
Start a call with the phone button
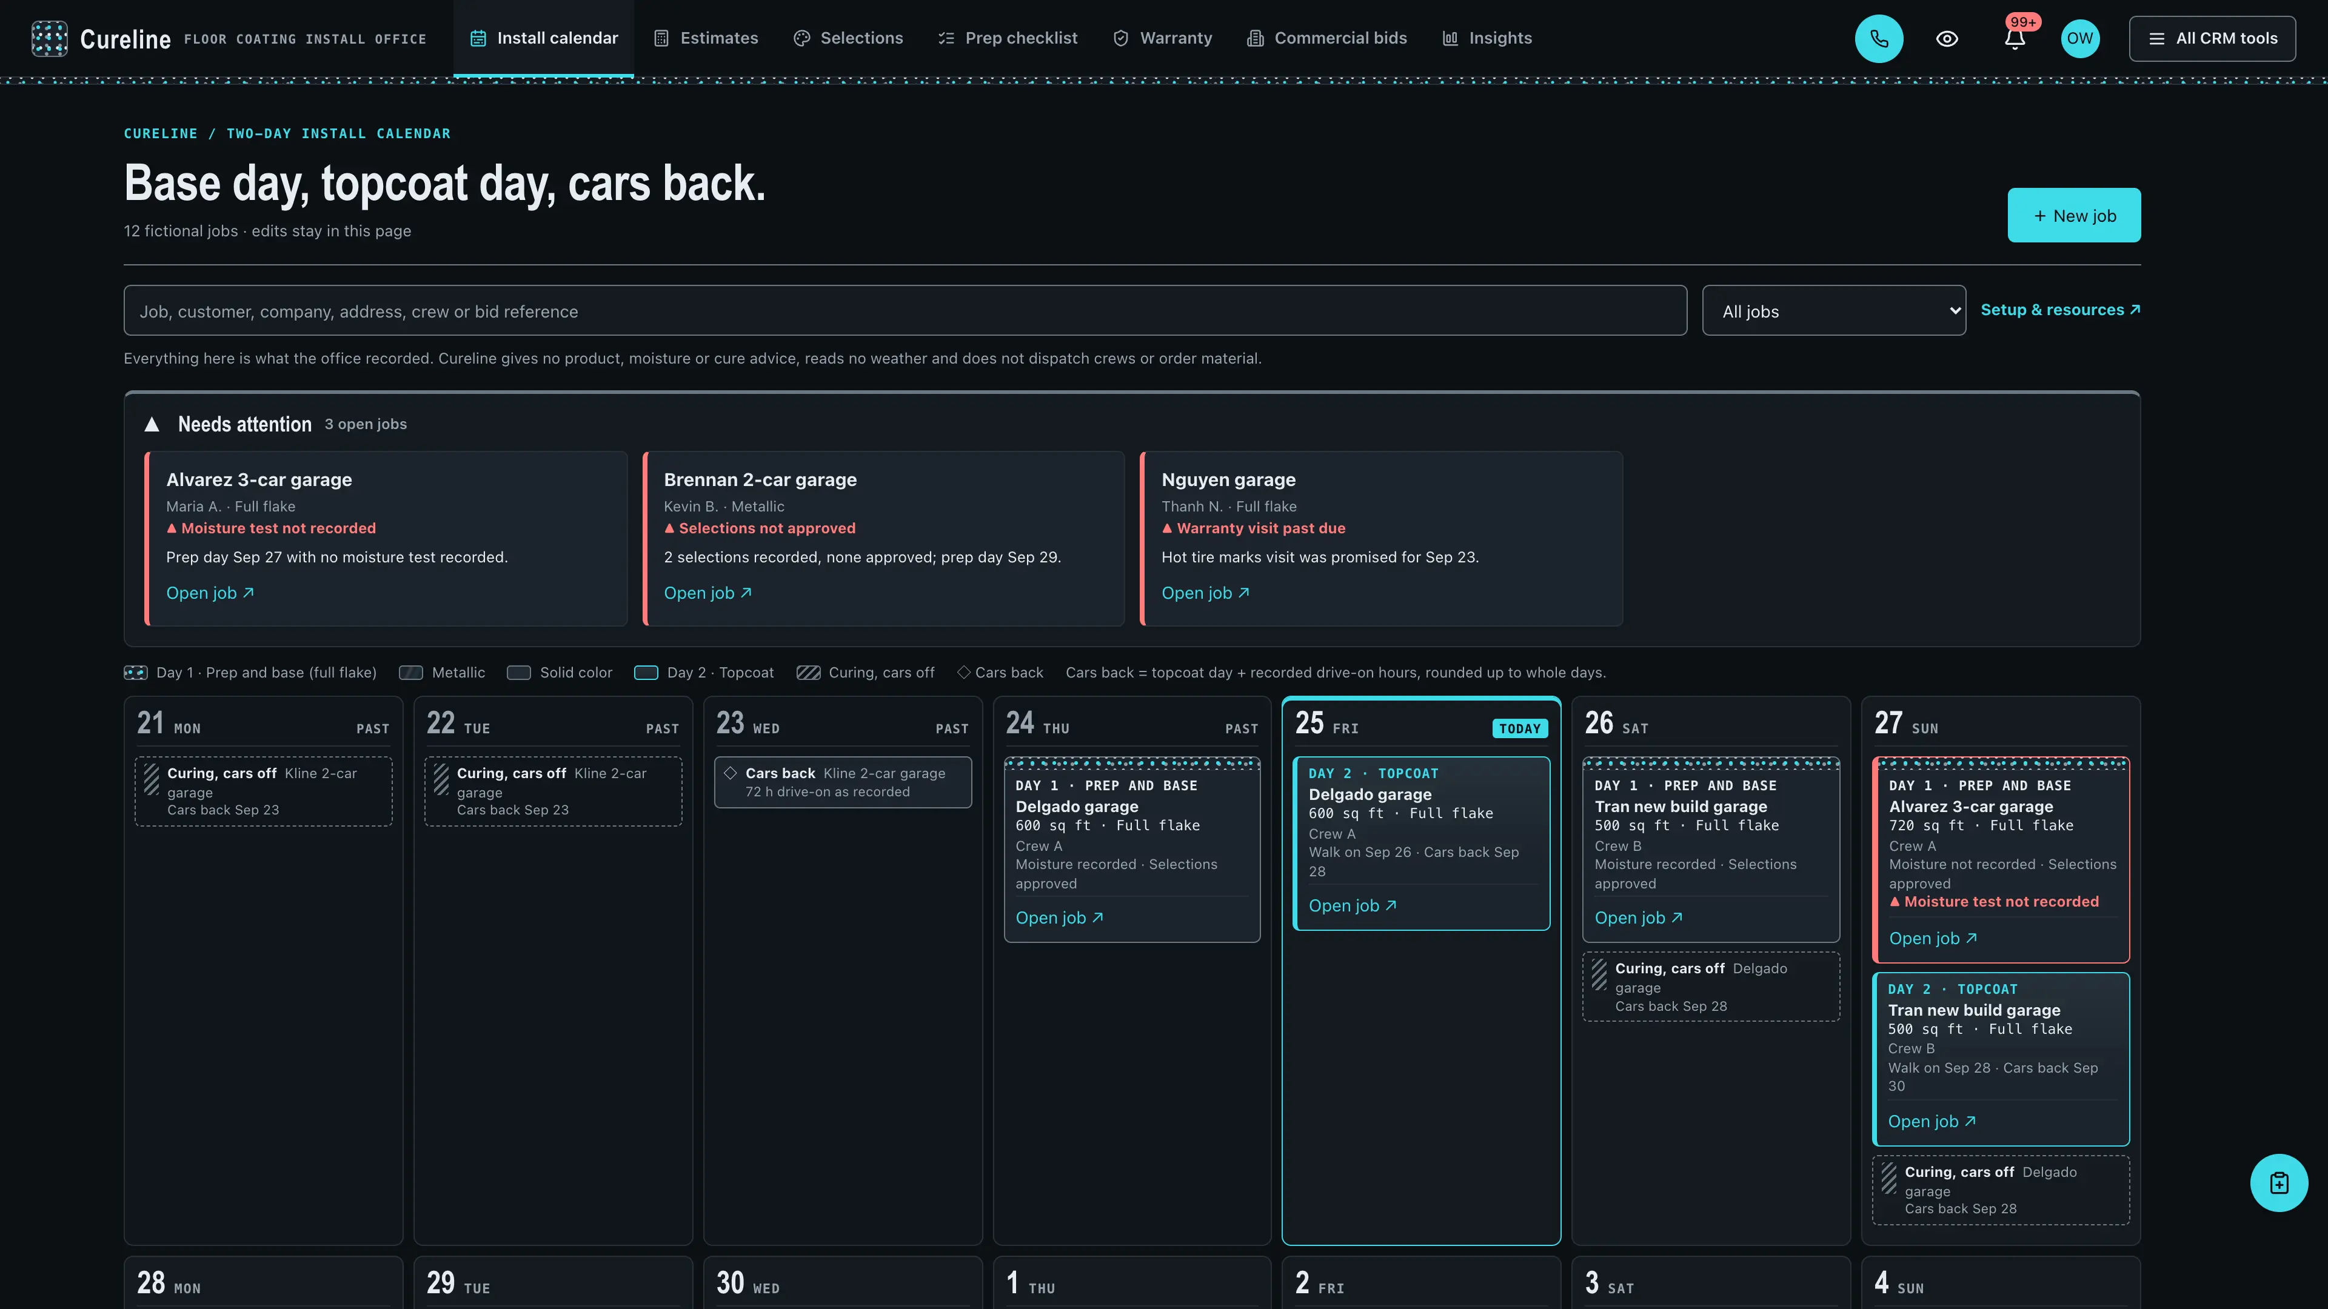point(1879,38)
